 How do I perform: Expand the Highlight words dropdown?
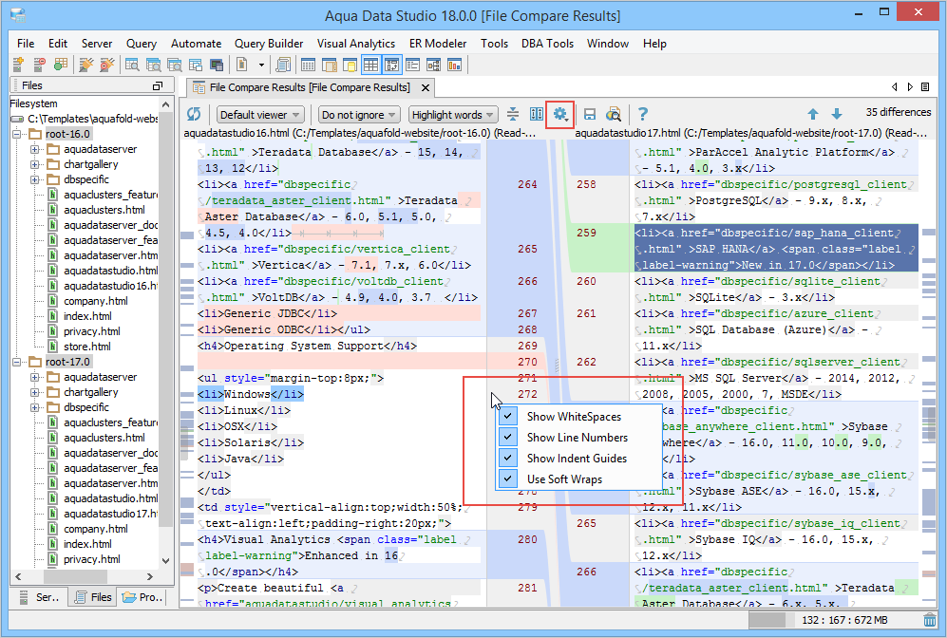(453, 115)
